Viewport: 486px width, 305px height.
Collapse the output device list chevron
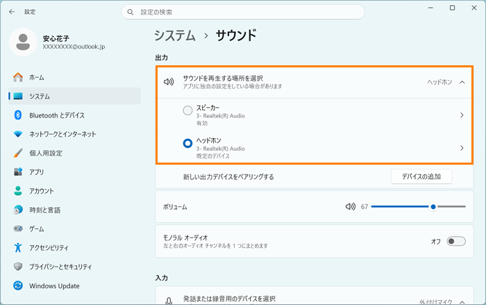462,82
